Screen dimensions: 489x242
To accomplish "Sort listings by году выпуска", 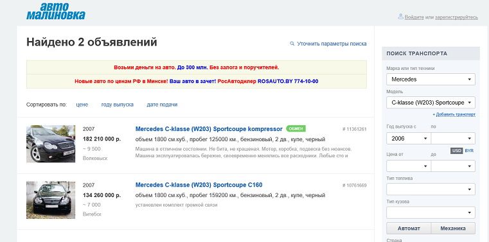I will [117, 105].
